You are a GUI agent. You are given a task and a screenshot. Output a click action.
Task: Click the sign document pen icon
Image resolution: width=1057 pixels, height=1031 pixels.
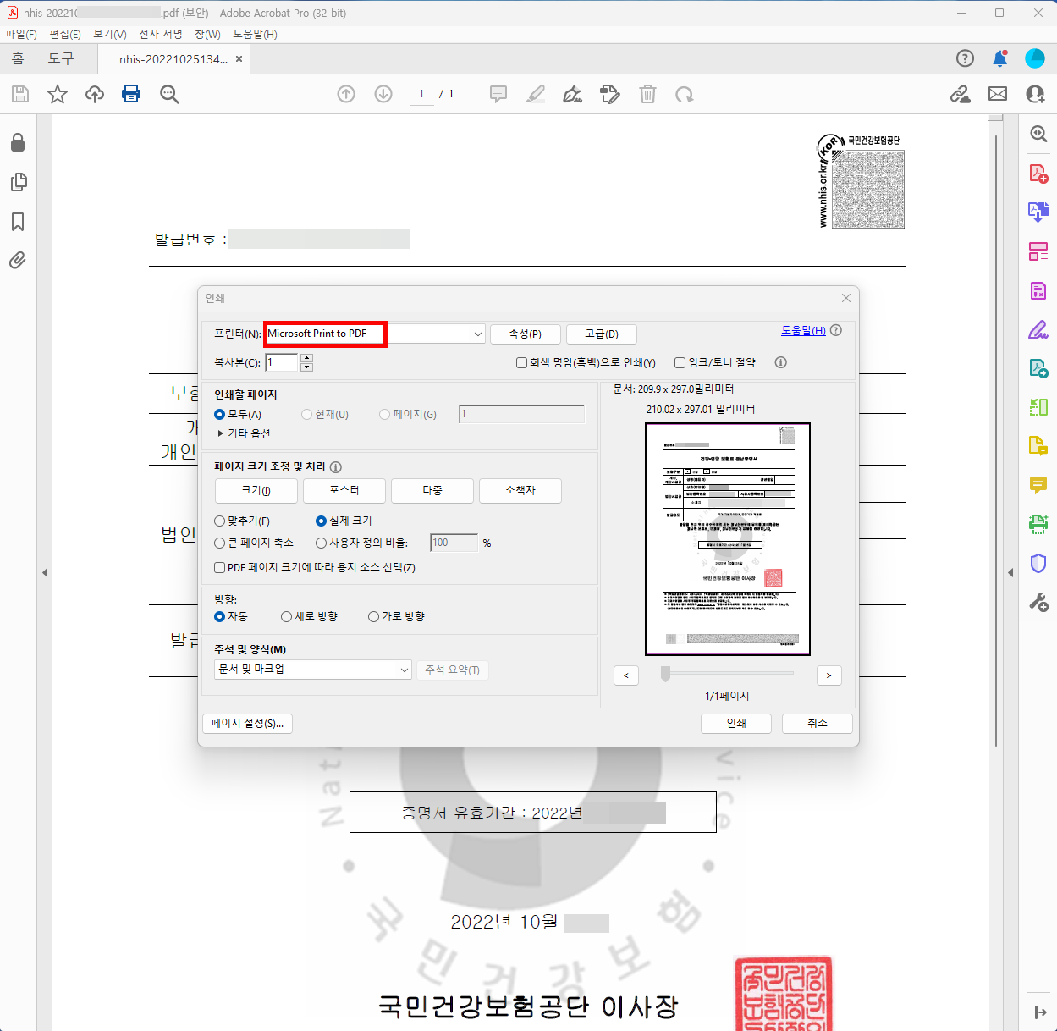573,94
